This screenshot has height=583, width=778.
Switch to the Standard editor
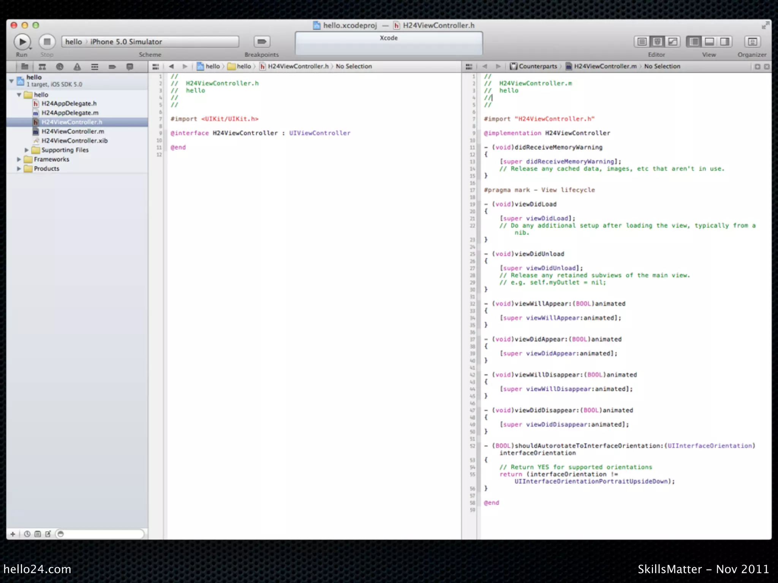(x=642, y=42)
